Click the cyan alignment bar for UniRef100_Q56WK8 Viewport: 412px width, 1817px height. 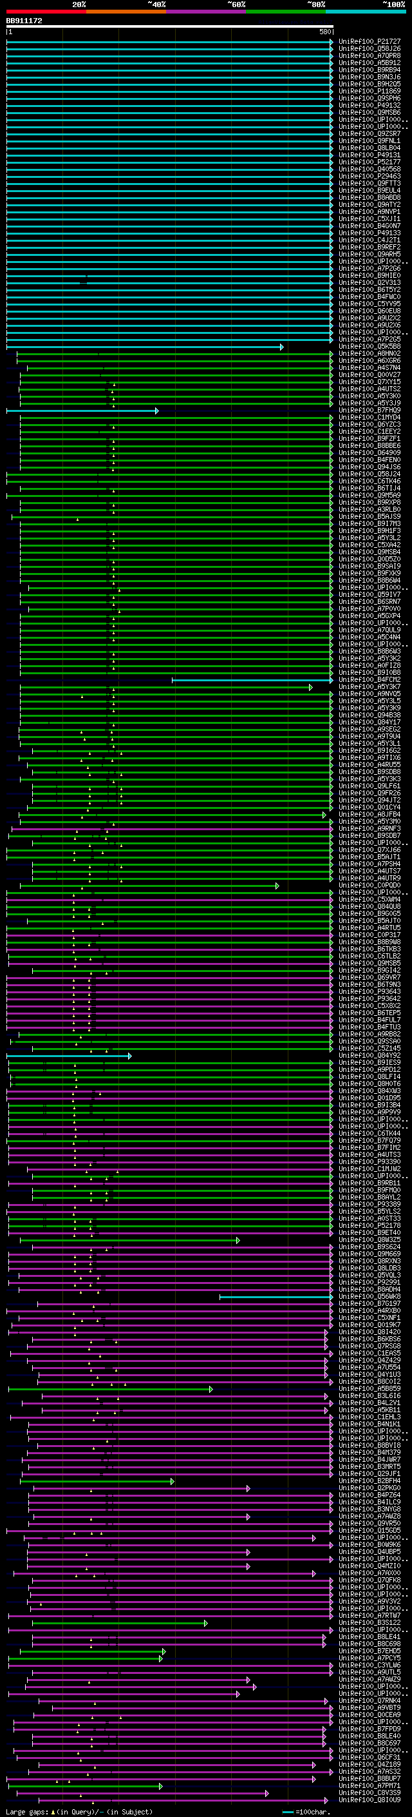pyautogui.click(x=276, y=1297)
